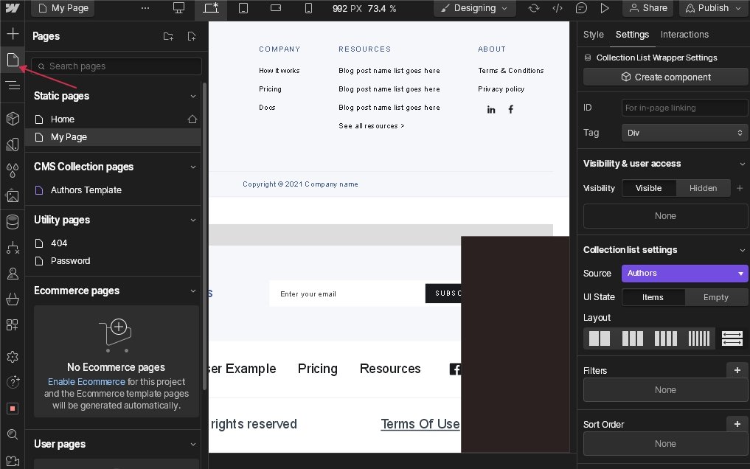Switch to the Interactions tab
The image size is (750, 469).
pos(684,35)
